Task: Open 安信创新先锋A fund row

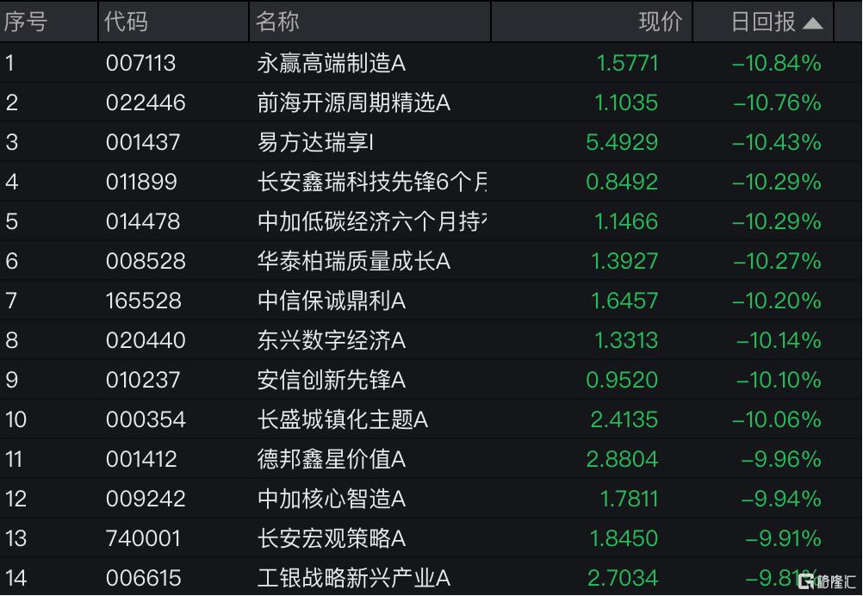Action: click(431, 380)
